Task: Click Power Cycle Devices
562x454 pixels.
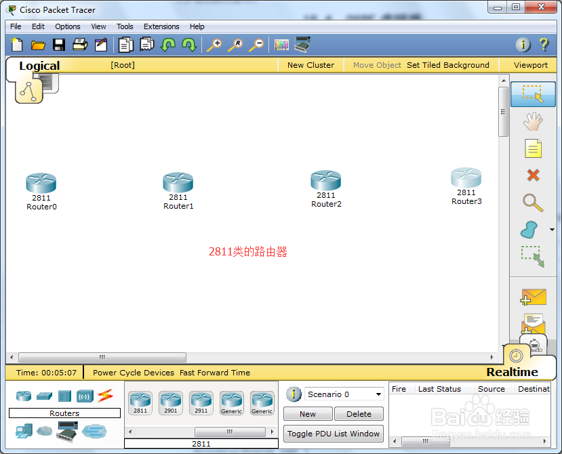Action: click(134, 373)
